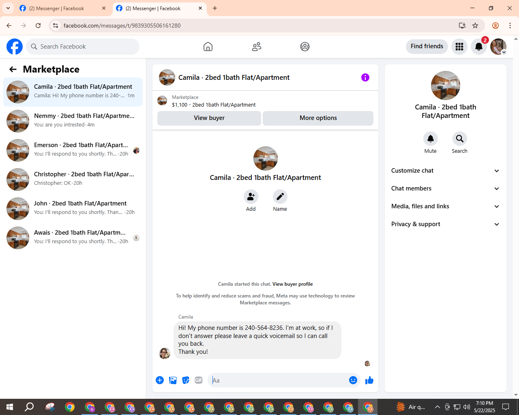This screenshot has width=519, height=415.
Task: Open Nemmy's conversation in the list
Action: click(73, 121)
